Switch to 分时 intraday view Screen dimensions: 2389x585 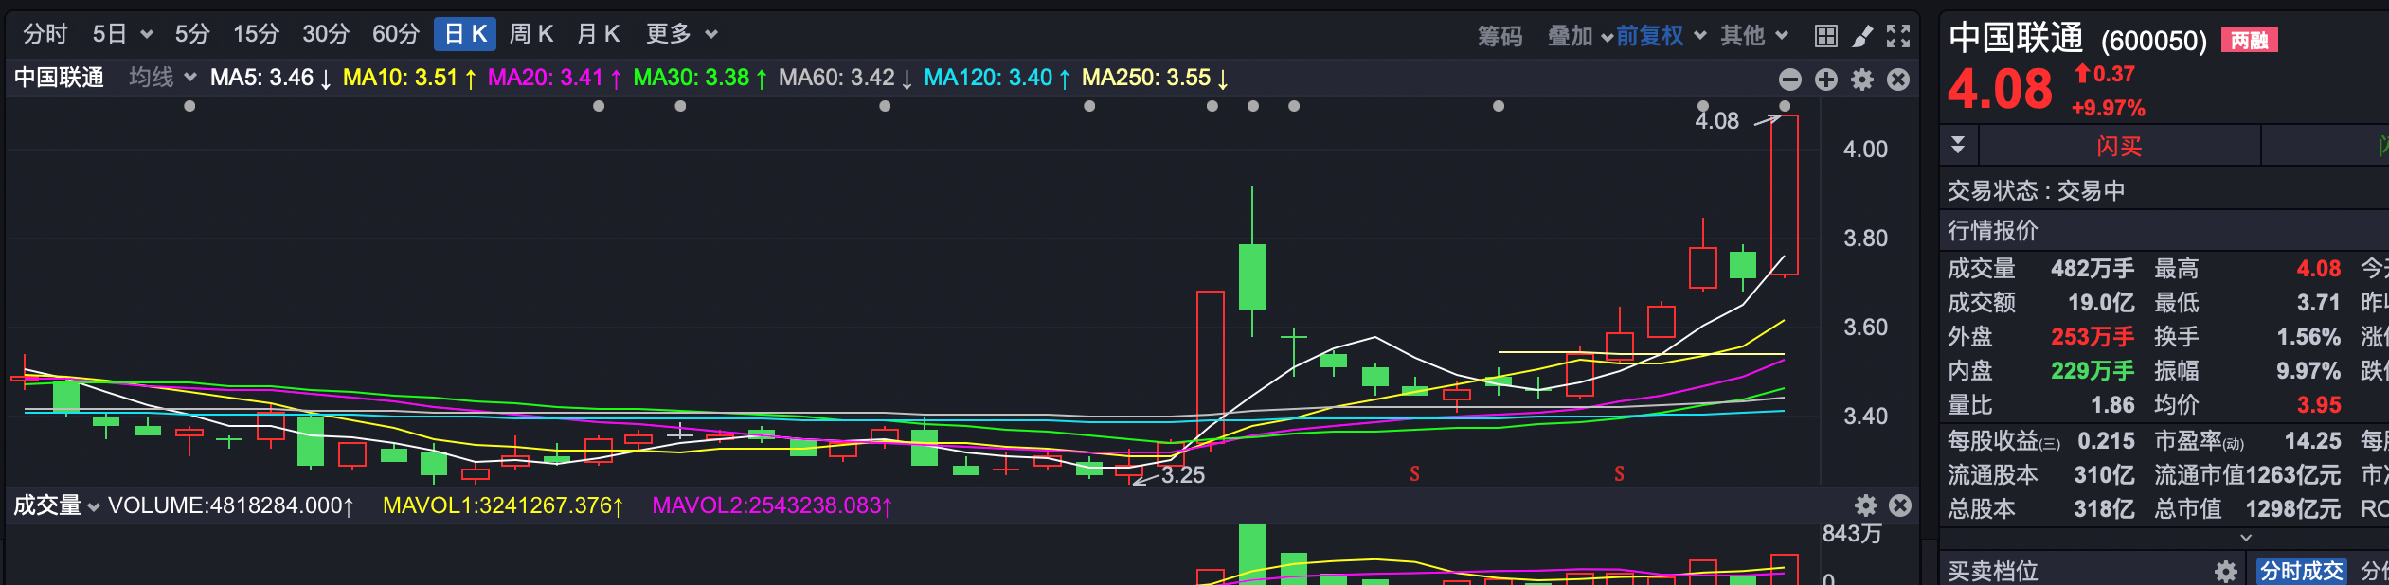coord(45,34)
